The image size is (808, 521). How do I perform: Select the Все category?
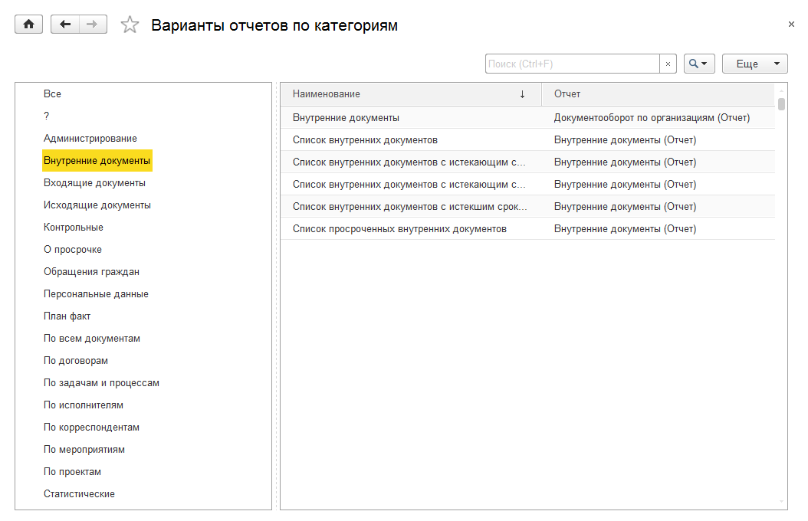coord(52,94)
